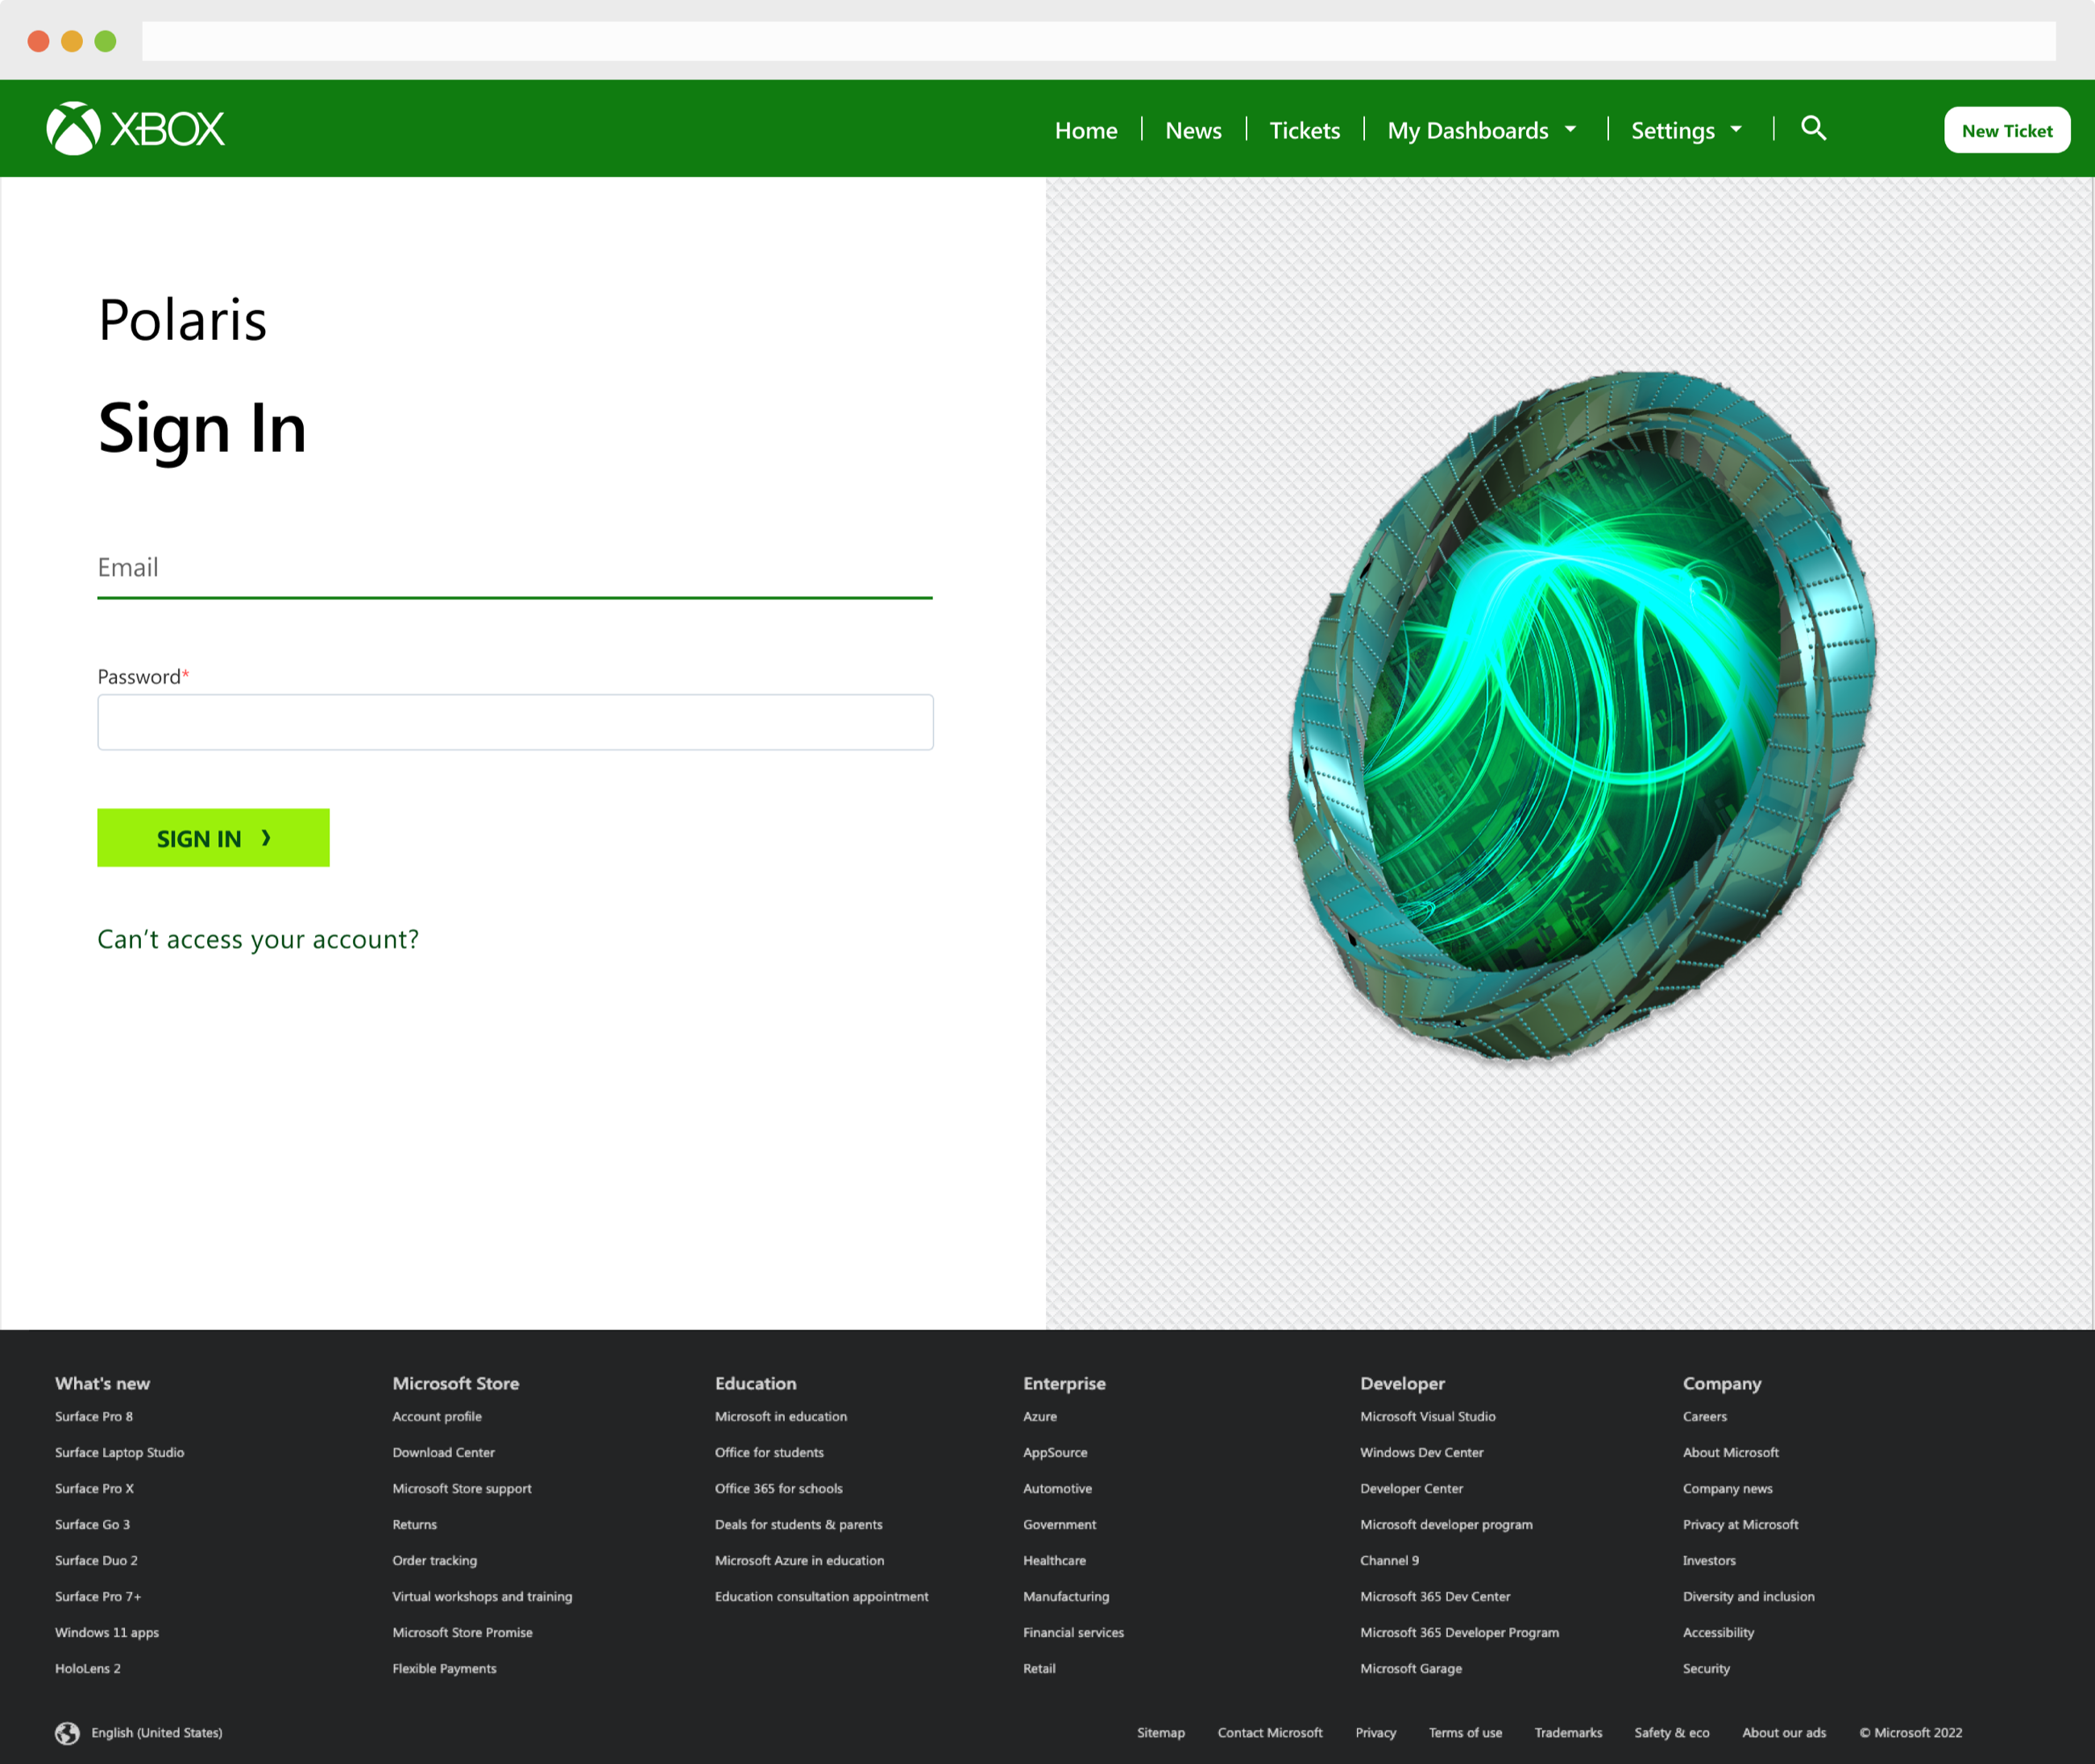Screen dimensions: 2095x1764
Task: Open Security link under Company
Action: click(1706, 1669)
